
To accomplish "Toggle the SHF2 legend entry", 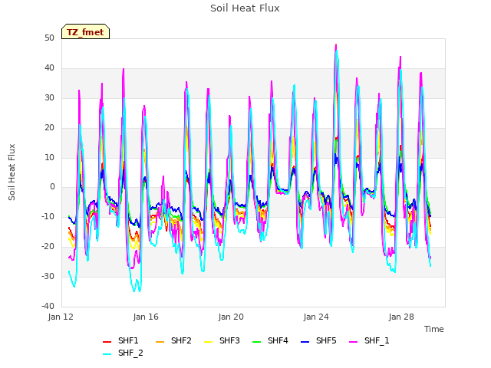I will tap(181, 340).
